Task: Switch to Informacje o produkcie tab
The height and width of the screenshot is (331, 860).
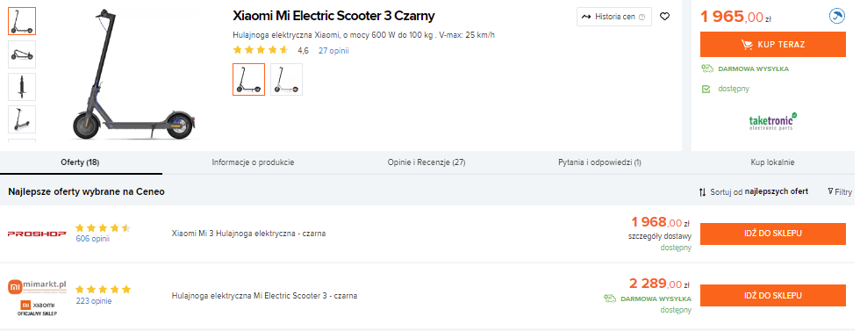Action: [254, 162]
